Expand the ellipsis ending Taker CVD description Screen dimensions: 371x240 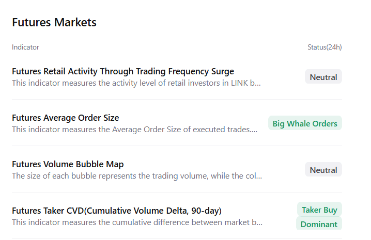pos(259,222)
